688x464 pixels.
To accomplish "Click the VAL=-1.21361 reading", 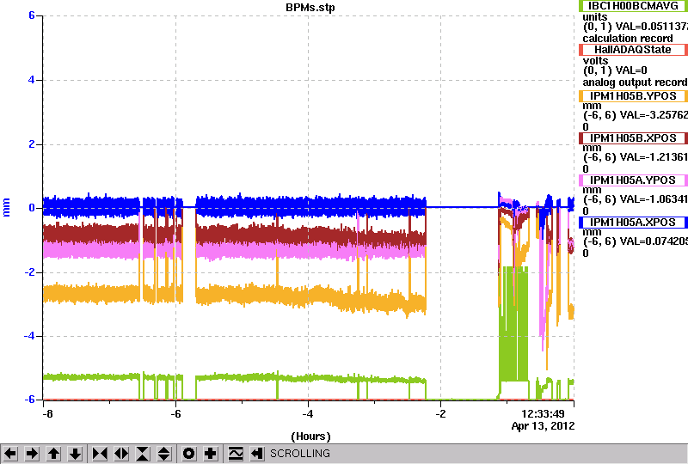I will click(652, 157).
